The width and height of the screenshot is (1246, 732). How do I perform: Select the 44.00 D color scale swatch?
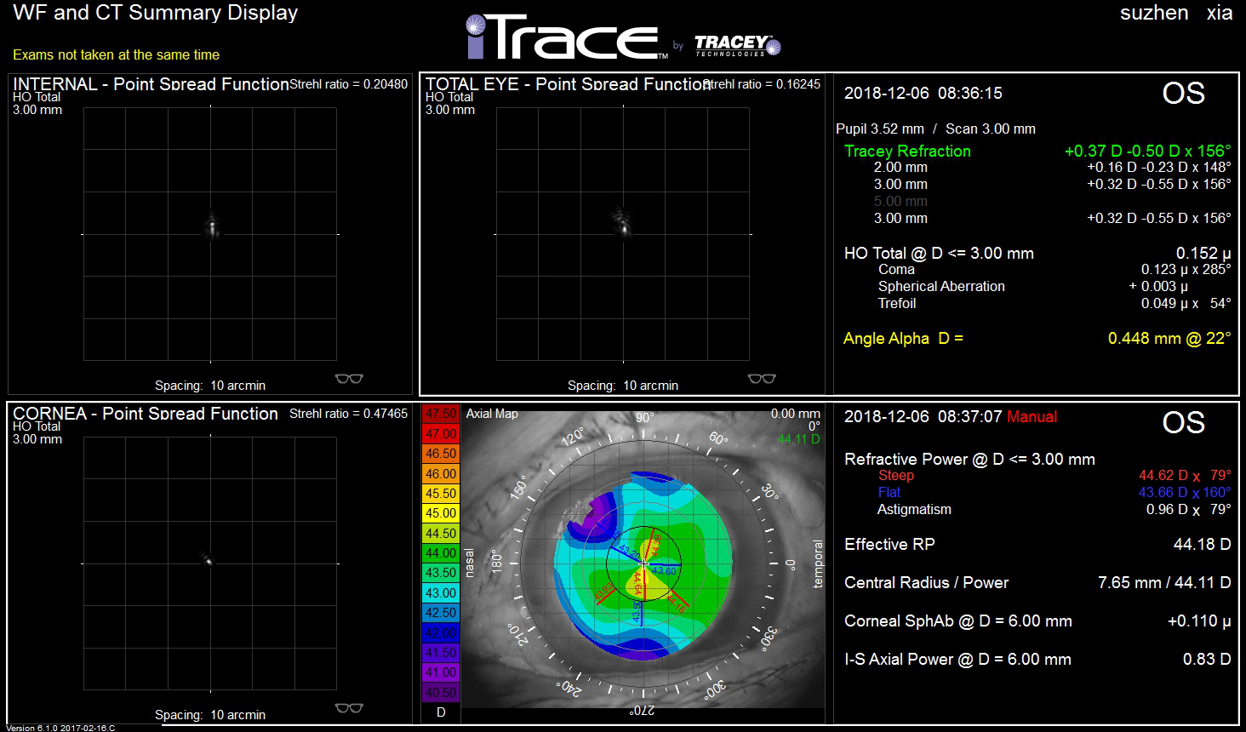pyautogui.click(x=441, y=552)
